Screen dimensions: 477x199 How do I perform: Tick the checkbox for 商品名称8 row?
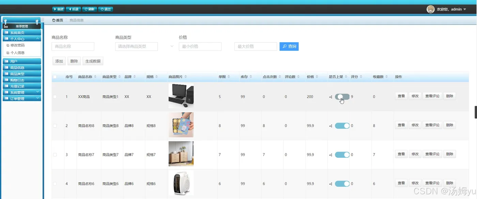(x=55, y=126)
